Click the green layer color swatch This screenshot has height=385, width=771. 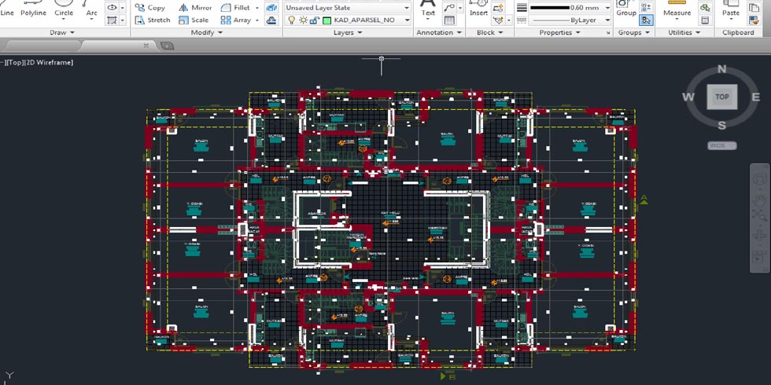(x=326, y=20)
